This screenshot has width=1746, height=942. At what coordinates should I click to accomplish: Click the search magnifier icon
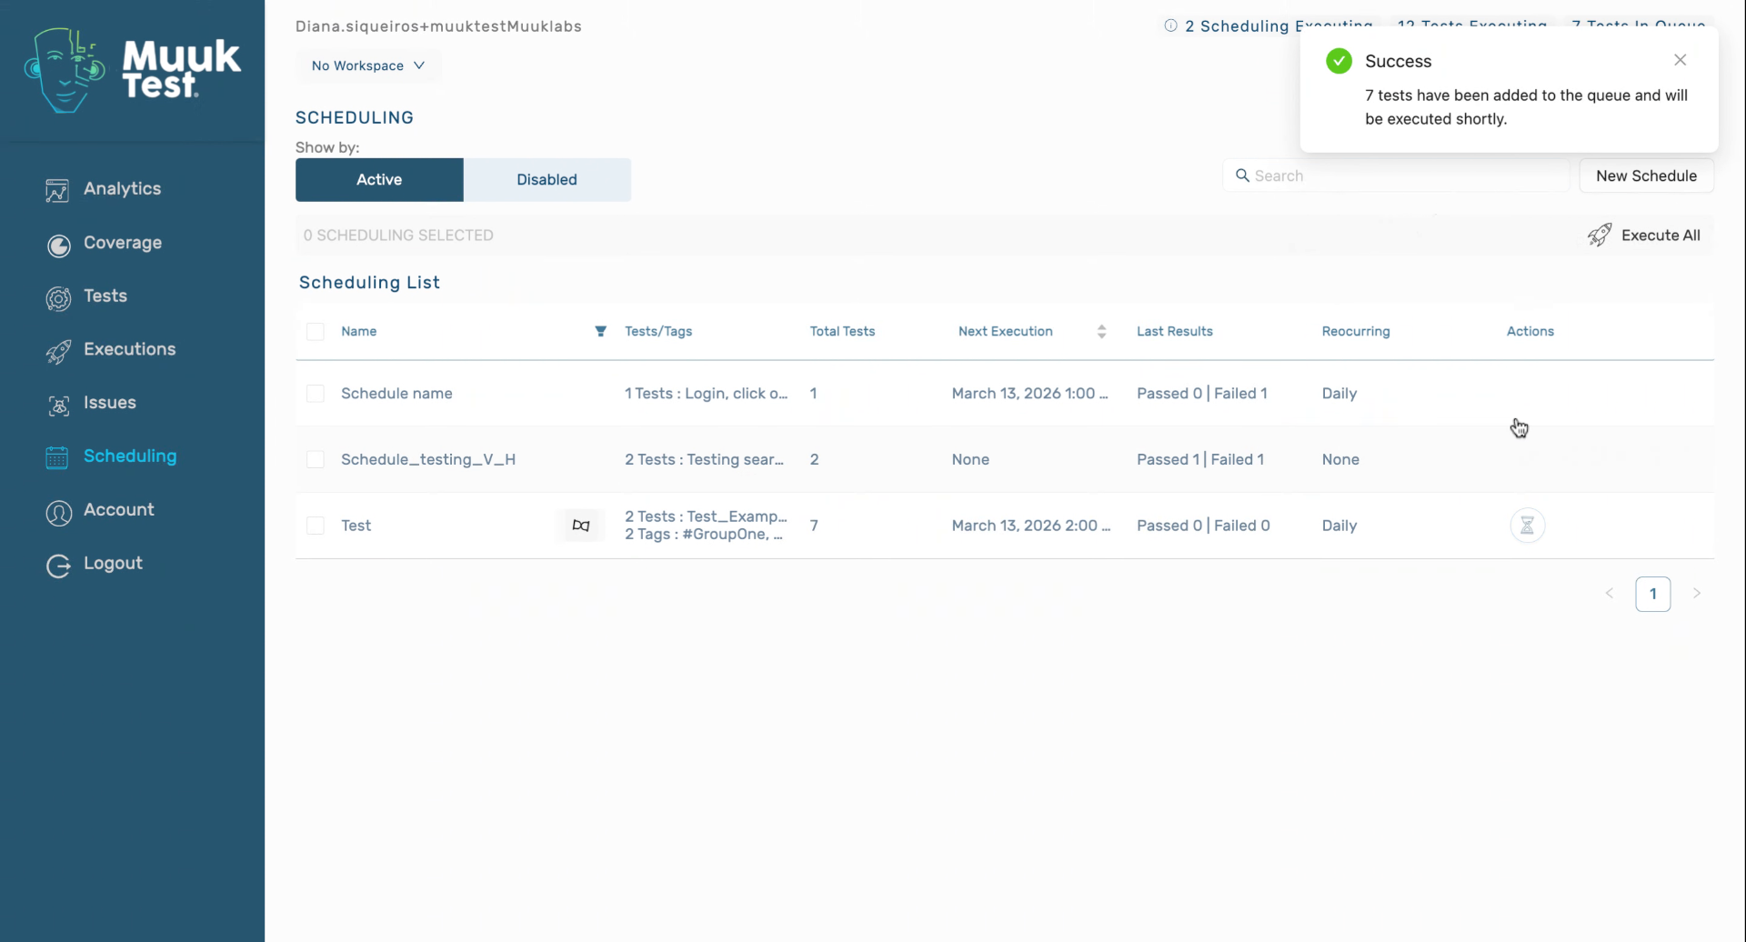click(x=1242, y=175)
